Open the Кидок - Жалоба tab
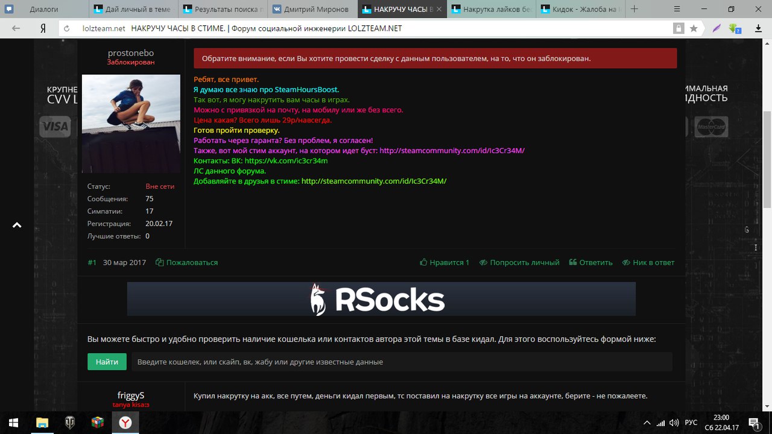 click(x=581, y=9)
